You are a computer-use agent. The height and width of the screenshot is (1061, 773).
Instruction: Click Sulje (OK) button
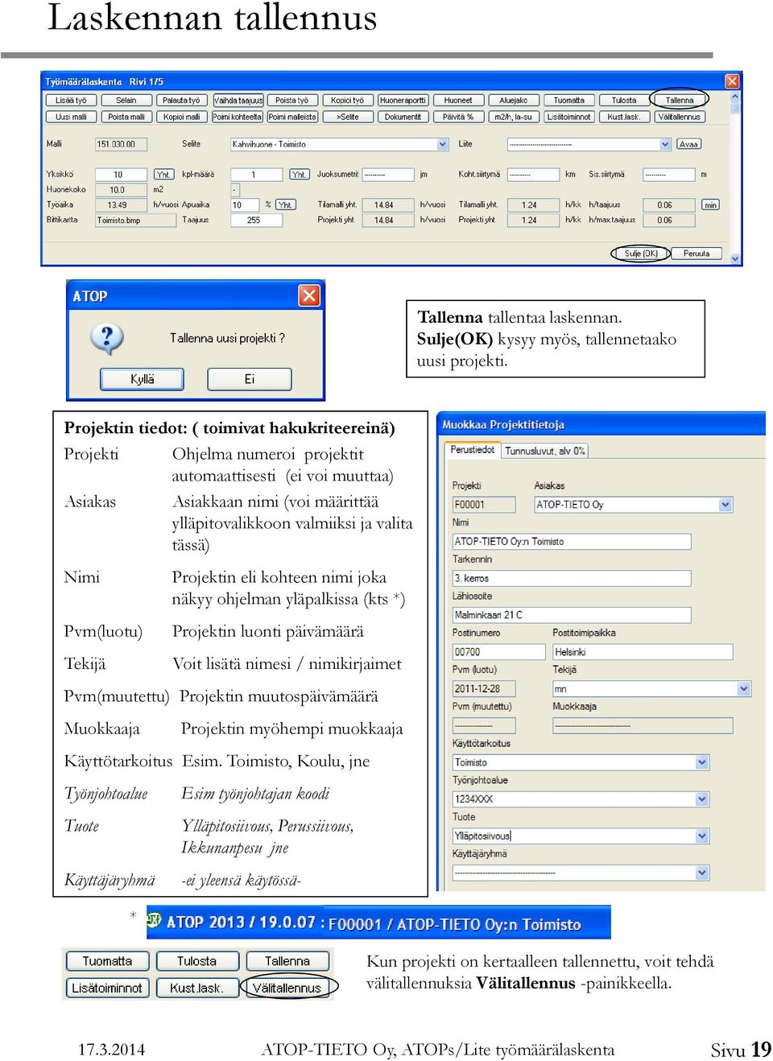pos(641,254)
